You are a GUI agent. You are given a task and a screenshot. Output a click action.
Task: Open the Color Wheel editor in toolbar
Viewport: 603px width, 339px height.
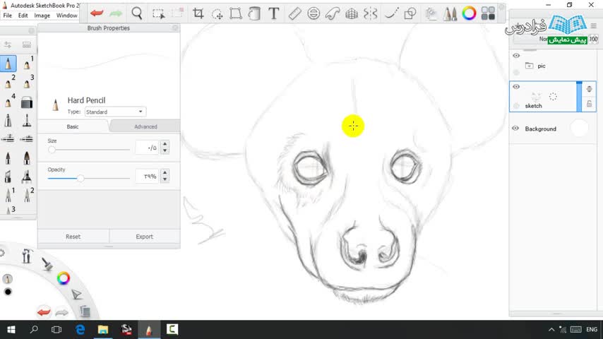469,13
